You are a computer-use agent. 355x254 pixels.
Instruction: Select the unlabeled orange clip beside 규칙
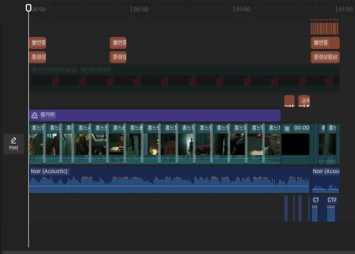click(x=289, y=101)
